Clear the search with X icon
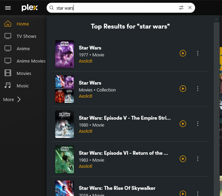 (190, 8)
